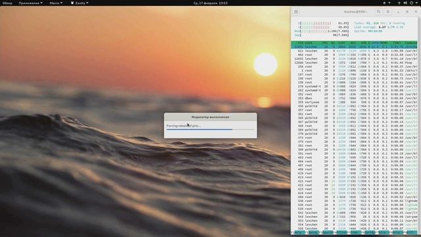
Task: Click the Индикатор выполнения dialog title bar
Action: click(x=210, y=117)
